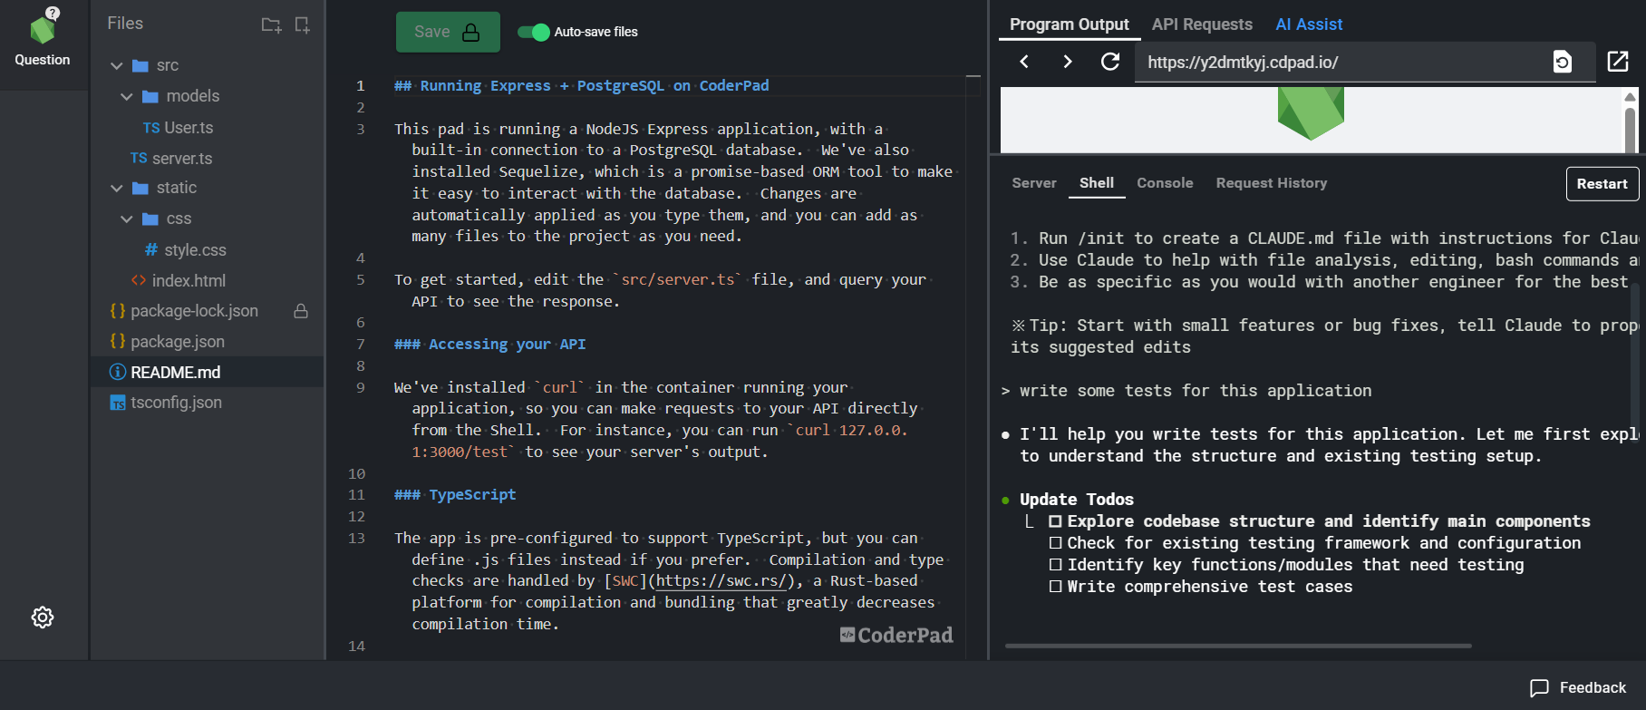This screenshot has width=1646, height=710.
Task: Click the new folder icon in Files
Action: pyautogui.click(x=271, y=24)
